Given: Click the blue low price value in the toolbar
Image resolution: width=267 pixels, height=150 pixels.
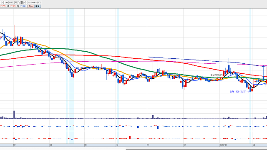Looking at the screenshot, I should [23, 6].
